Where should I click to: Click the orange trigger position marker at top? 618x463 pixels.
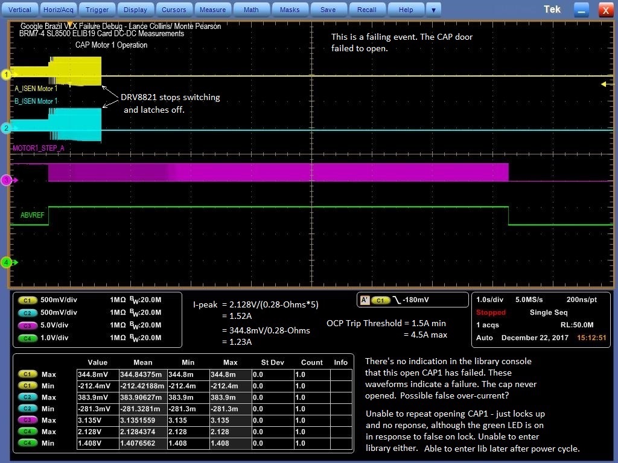(x=70, y=24)
